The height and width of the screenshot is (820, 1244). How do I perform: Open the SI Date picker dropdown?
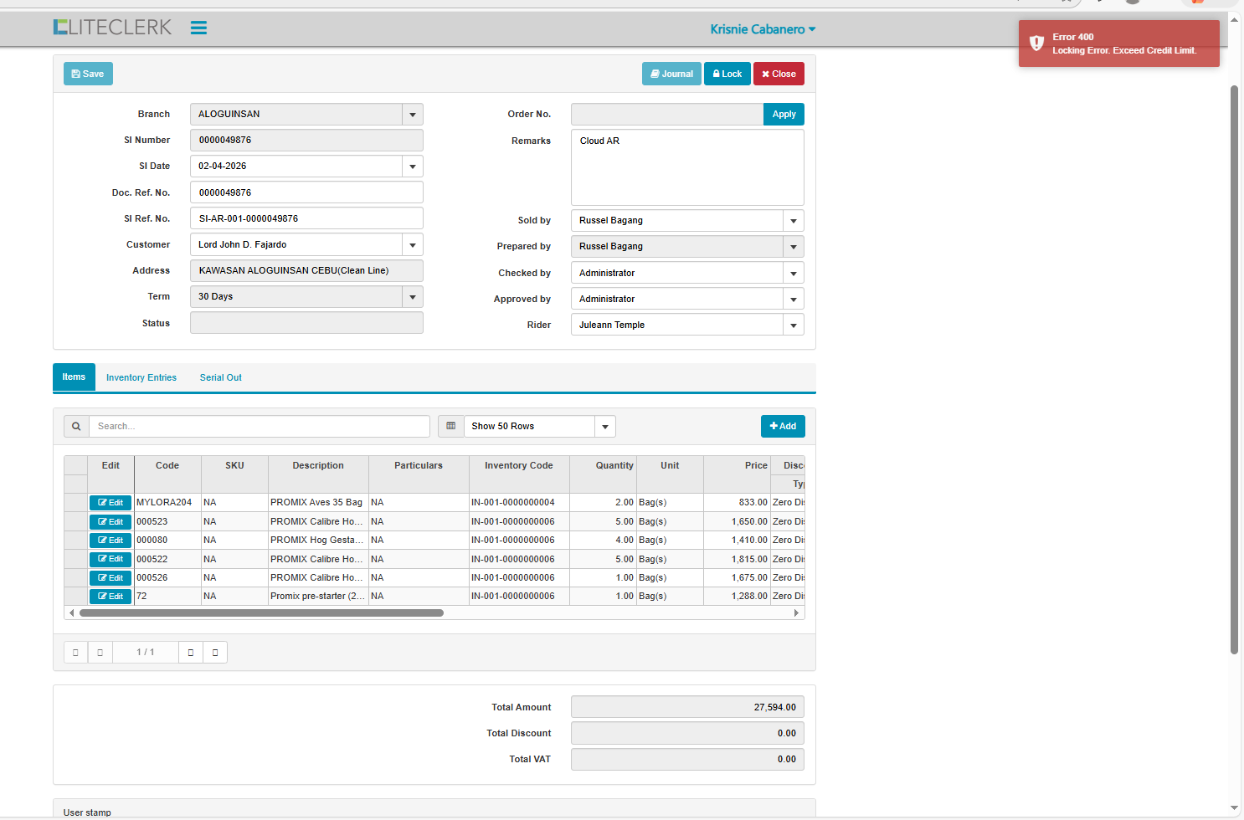point(412,167)
